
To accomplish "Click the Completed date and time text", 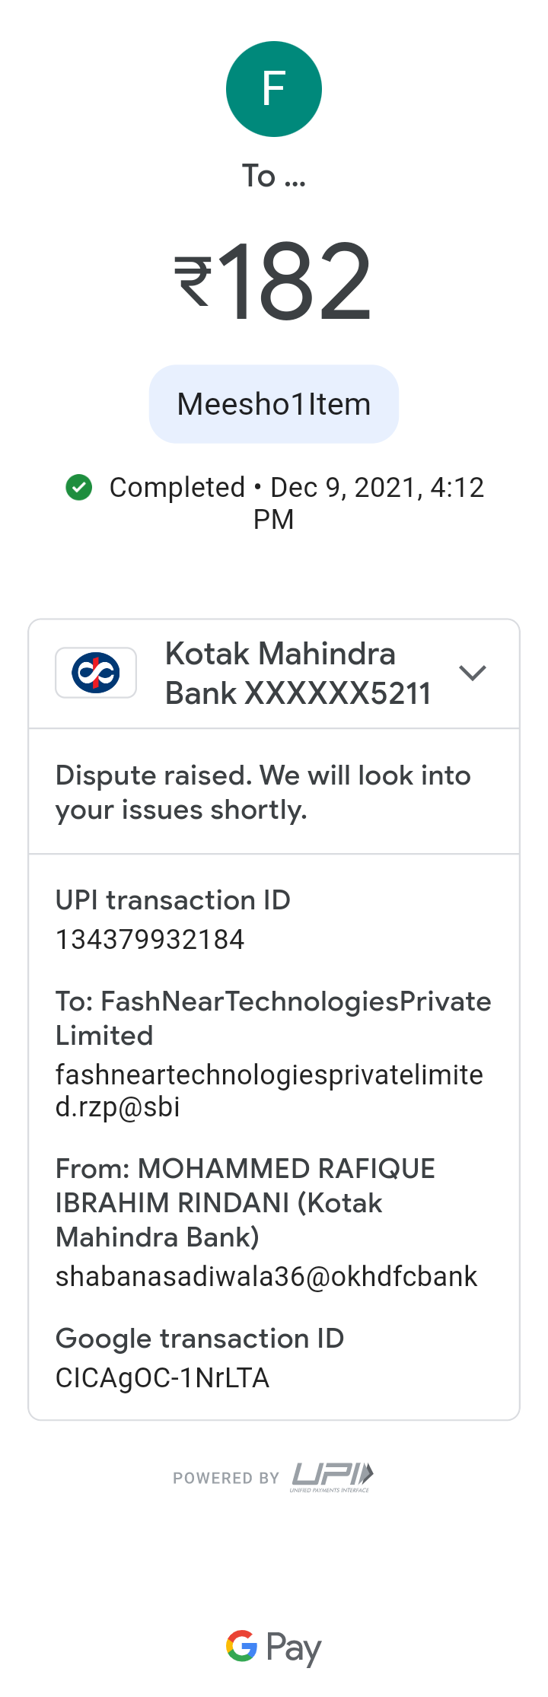I will pyautogui.click(x=296, y=502).
